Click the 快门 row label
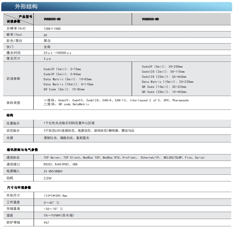Viewport: 233px width, 228px height. [x=10, y=47]
